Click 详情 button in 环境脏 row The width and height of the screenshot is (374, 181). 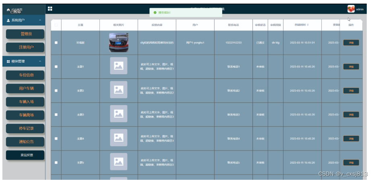[x=351, y=43]
